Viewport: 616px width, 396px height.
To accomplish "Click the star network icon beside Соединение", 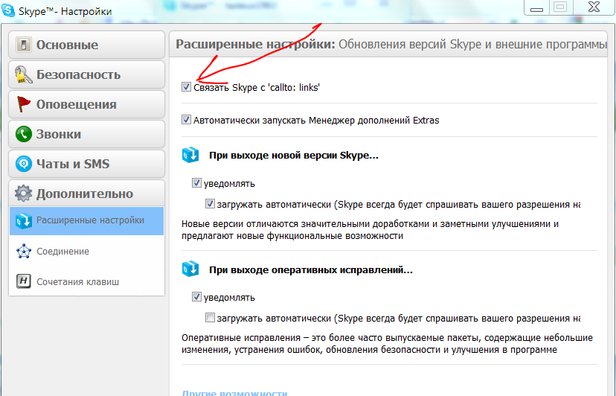I will tap(24, 252).
